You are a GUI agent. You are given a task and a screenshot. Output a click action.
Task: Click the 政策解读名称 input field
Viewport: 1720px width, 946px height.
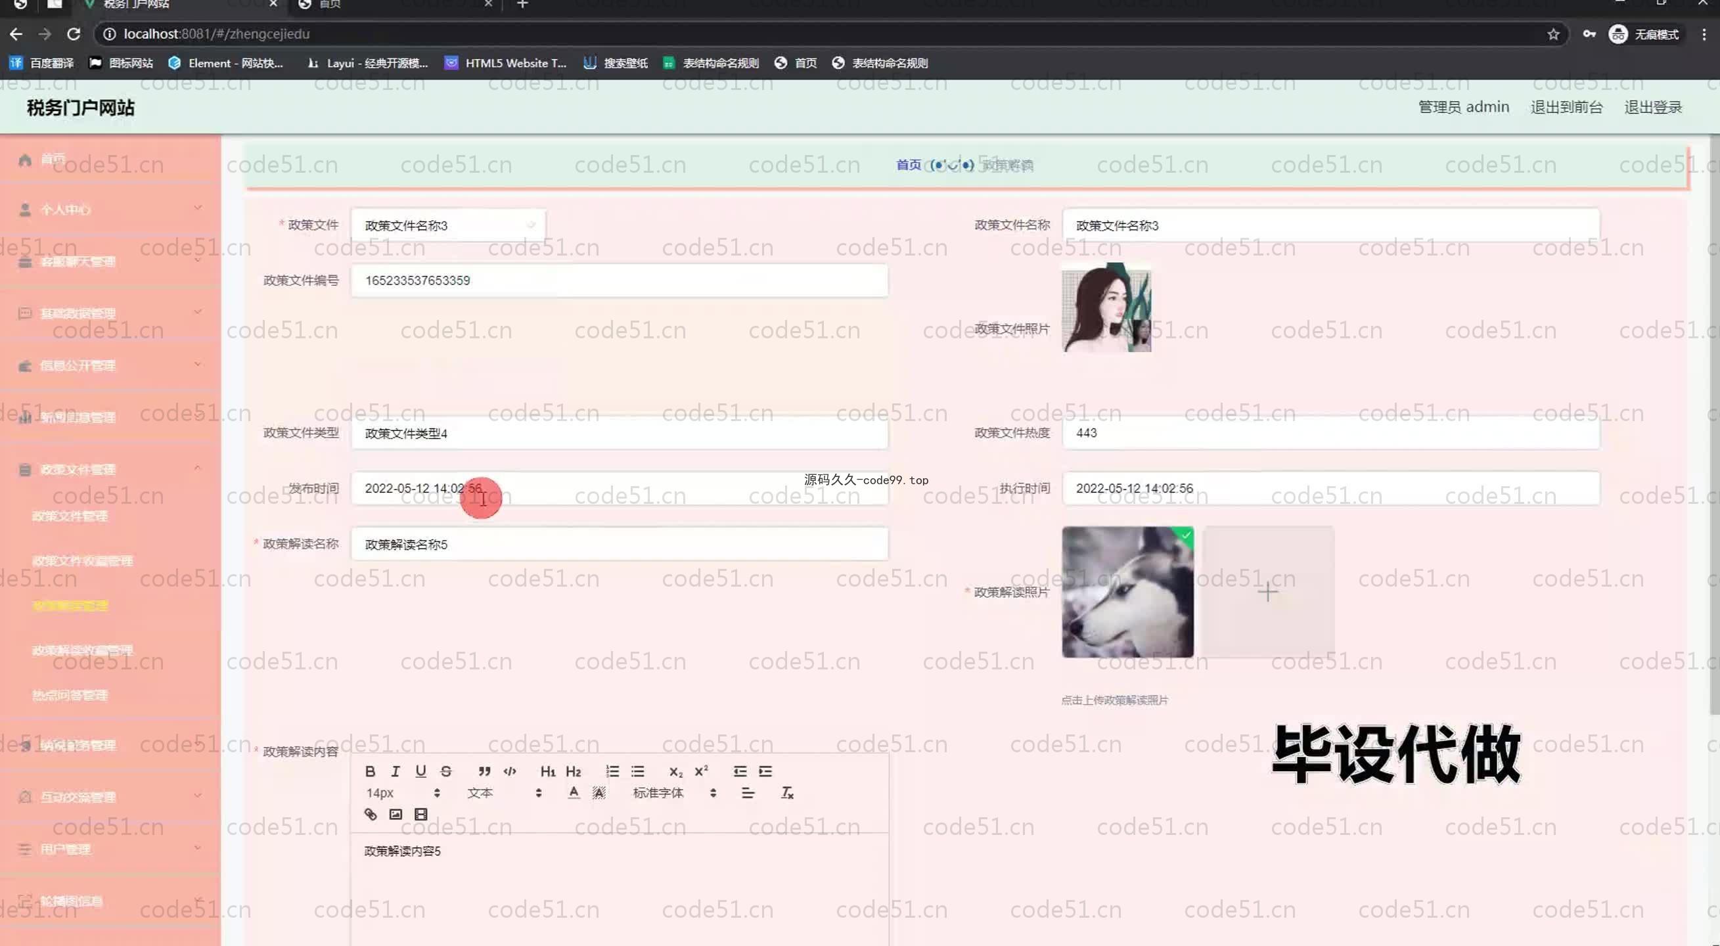click(x=619, y=544)
